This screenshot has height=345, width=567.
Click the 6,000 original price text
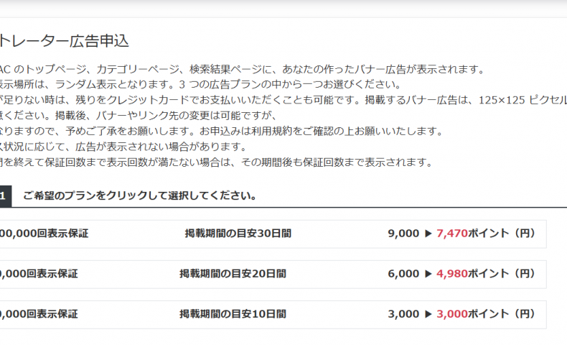(x=403, y=274)
